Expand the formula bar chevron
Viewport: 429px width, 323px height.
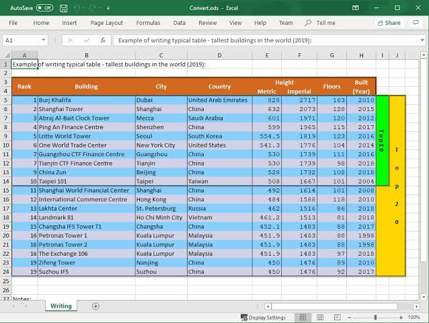coord(422,40)
